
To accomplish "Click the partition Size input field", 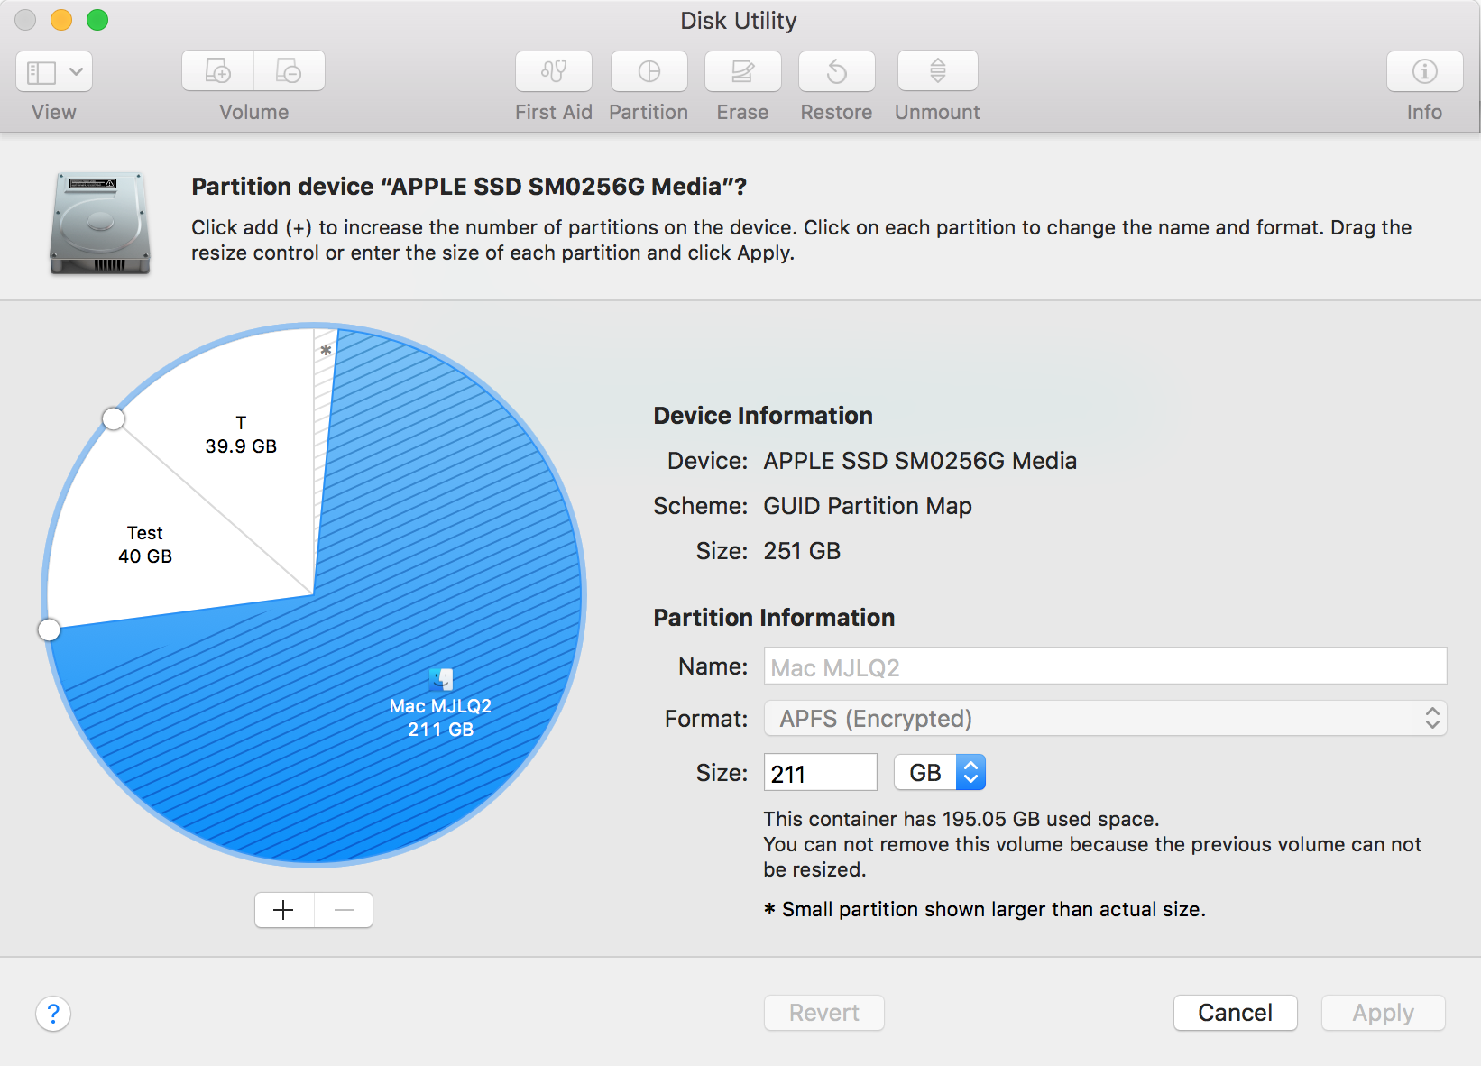I will tap(820, 773).
